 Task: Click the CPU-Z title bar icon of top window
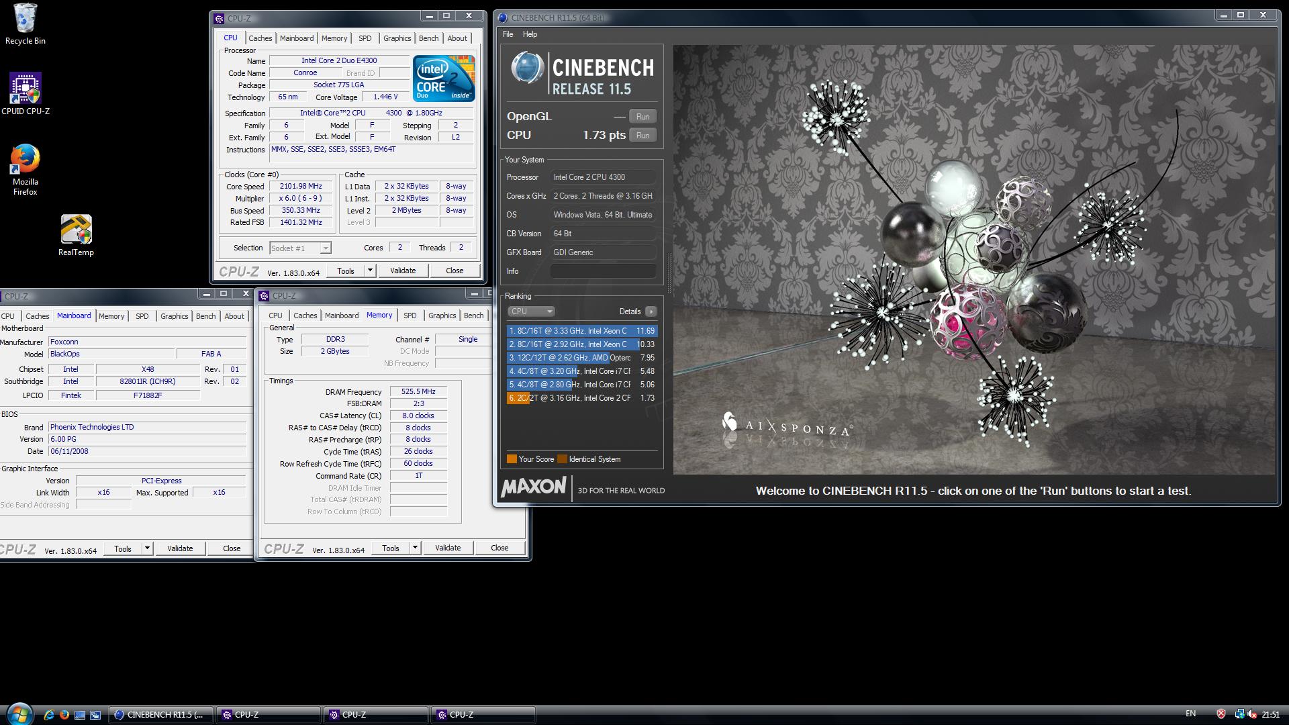pos(219,18)
